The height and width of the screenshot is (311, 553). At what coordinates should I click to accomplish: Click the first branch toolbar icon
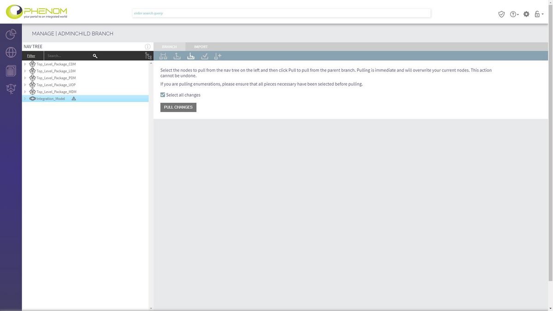pos(163,56)
